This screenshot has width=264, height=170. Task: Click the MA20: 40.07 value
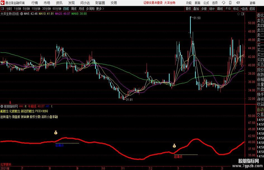coord(63,14)
